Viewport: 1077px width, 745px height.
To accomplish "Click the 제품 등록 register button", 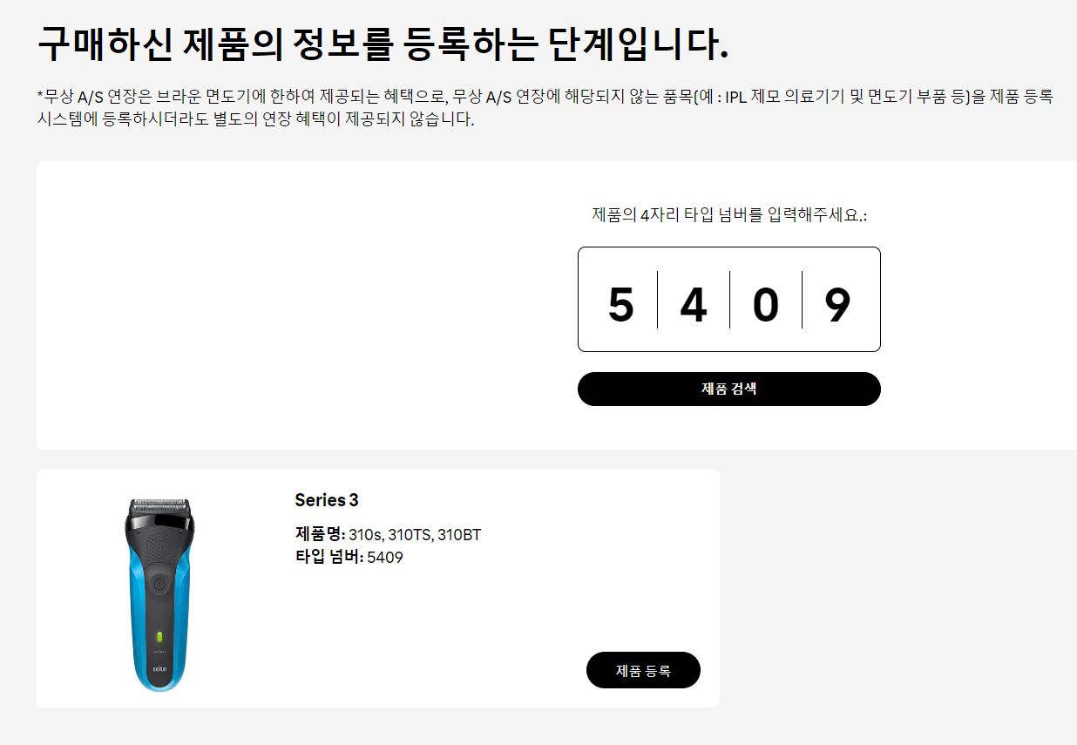I will pyautogui.click(x=643, y=670).
